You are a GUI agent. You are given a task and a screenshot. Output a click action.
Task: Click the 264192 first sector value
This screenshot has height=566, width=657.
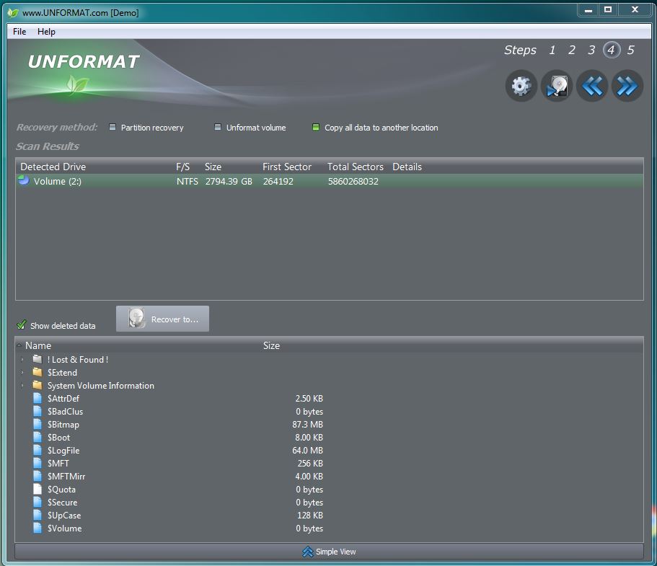(x=278, y=182)
